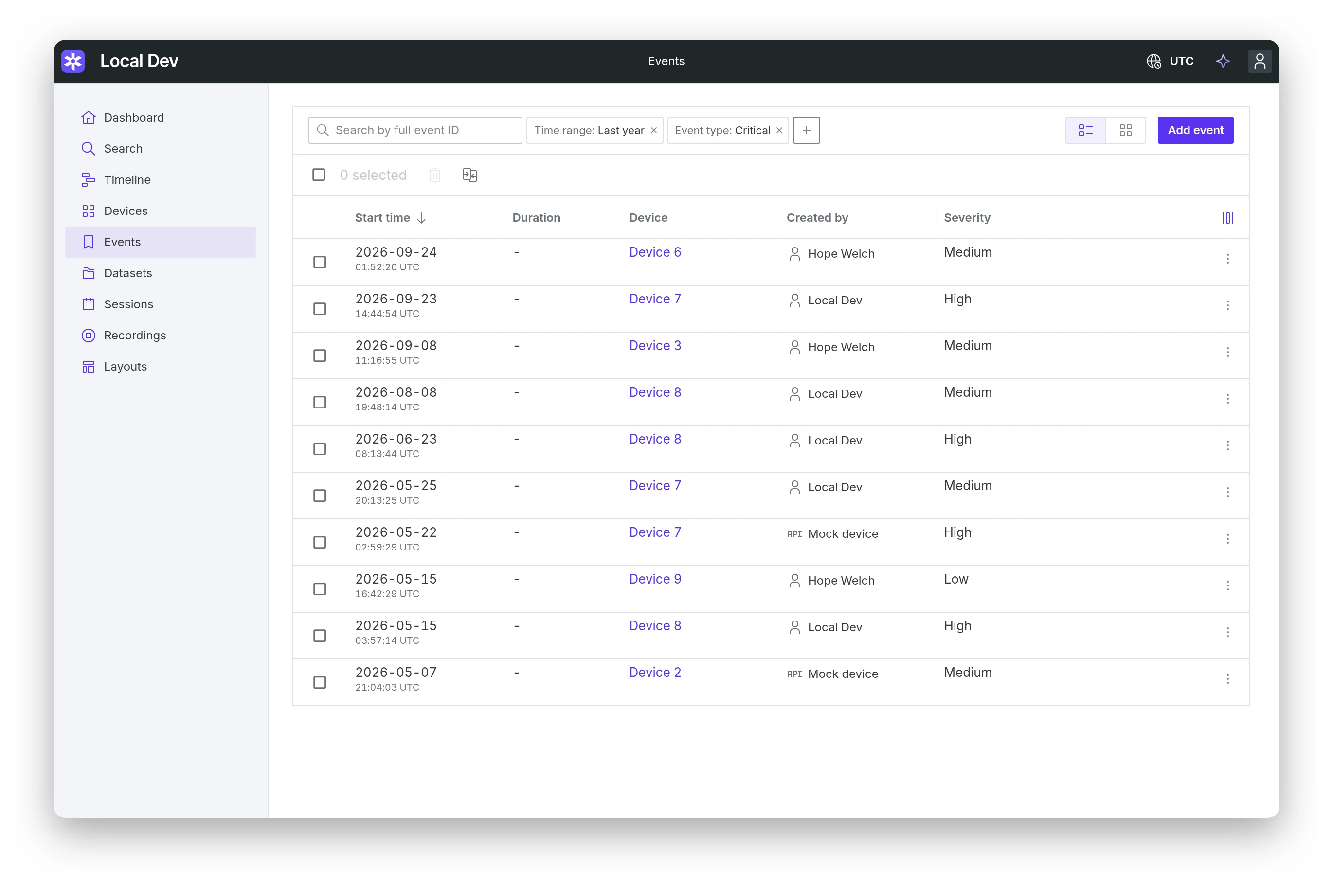Open Devices in sidebar

click(x=160, y=211)
